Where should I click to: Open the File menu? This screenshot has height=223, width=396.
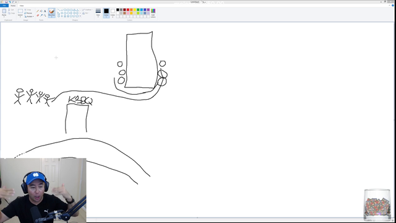point(4,6)
